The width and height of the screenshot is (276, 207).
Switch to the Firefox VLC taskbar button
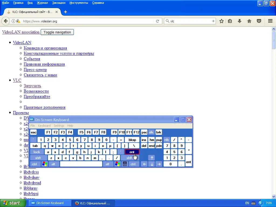pos(94,203)
